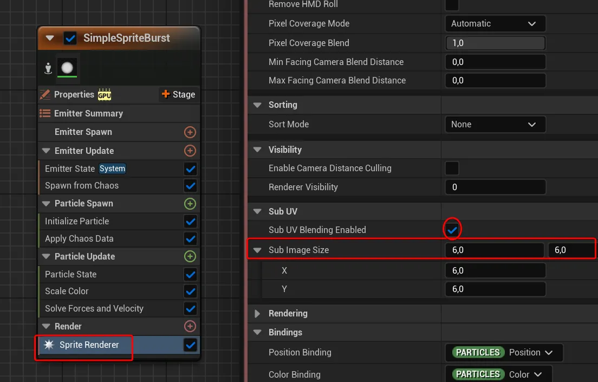Click the Stage button
598x382 pixels.
click(178, 94)
